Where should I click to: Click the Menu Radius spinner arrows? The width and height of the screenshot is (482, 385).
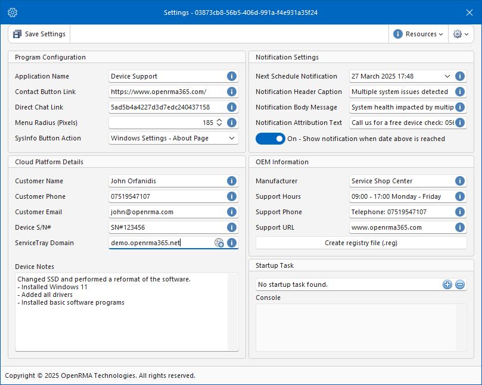[219, 123]
